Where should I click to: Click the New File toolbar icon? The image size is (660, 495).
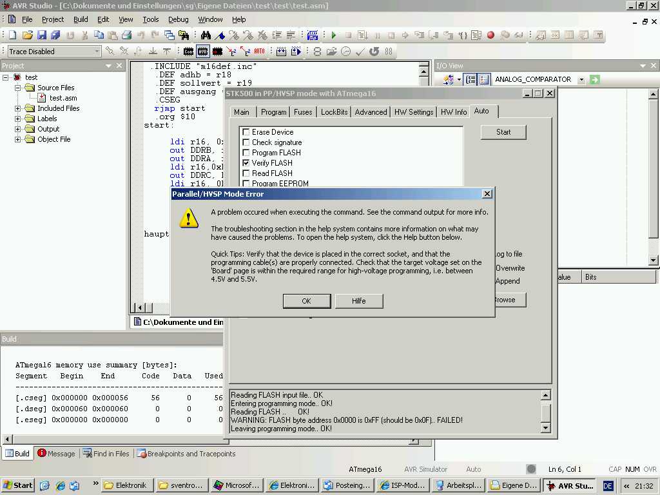pos(13,35)
